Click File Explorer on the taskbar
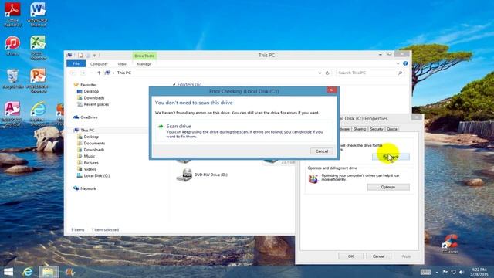The height and width of the screenshot is (278, 494). 48,272
